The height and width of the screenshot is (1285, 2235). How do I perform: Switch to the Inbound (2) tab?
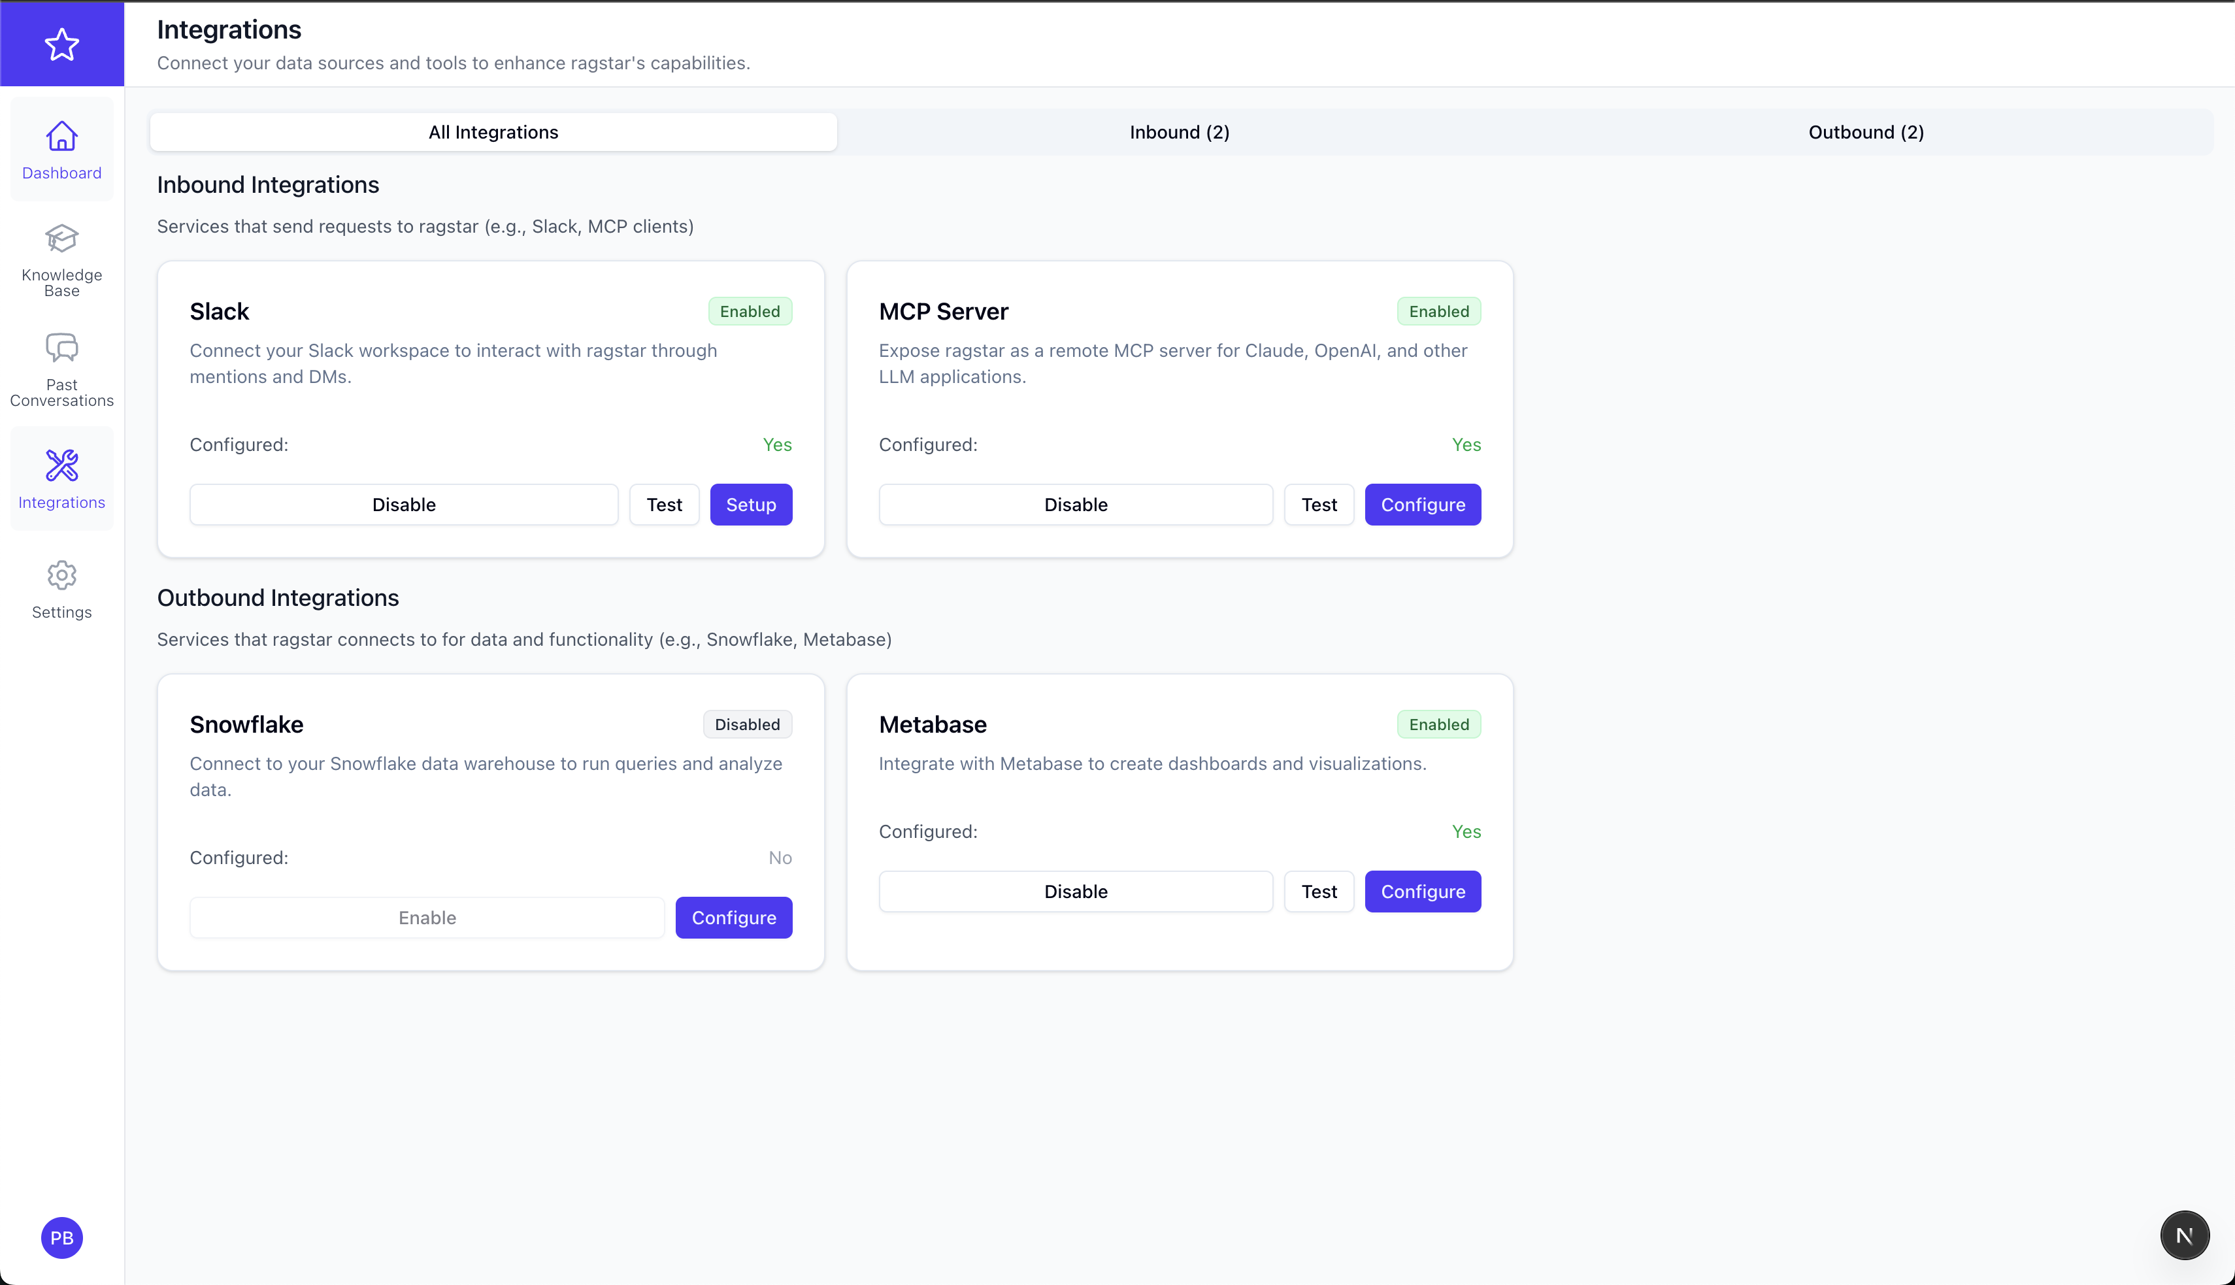[x=1179, y=133]
